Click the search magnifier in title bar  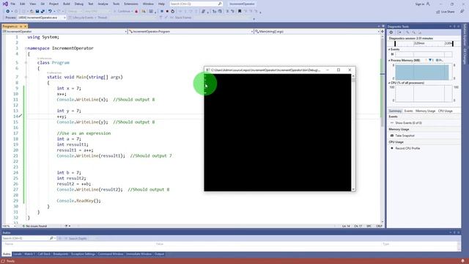[x=220, y=4]
